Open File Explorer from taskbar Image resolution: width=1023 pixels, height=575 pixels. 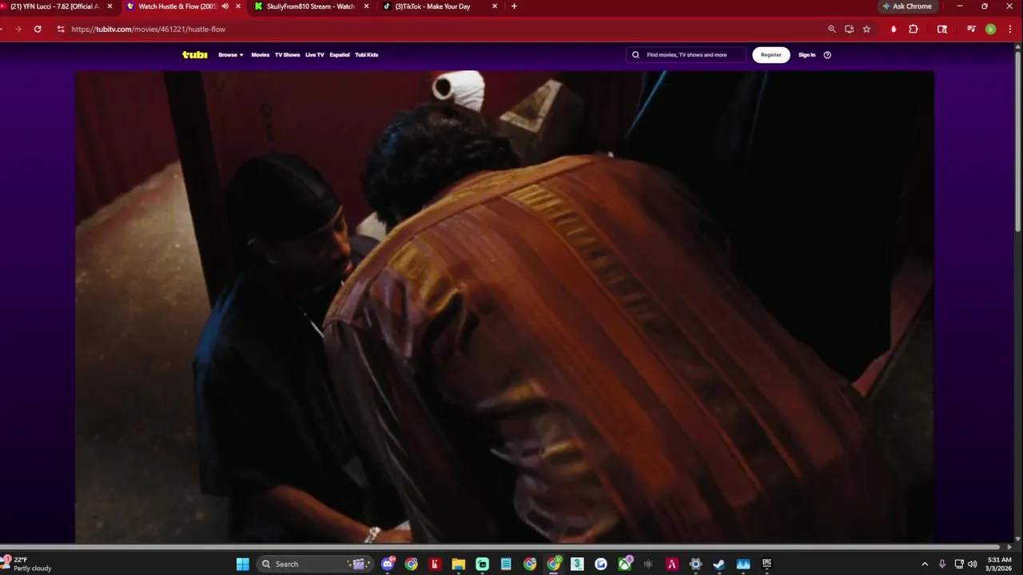[x=459, y=564]
